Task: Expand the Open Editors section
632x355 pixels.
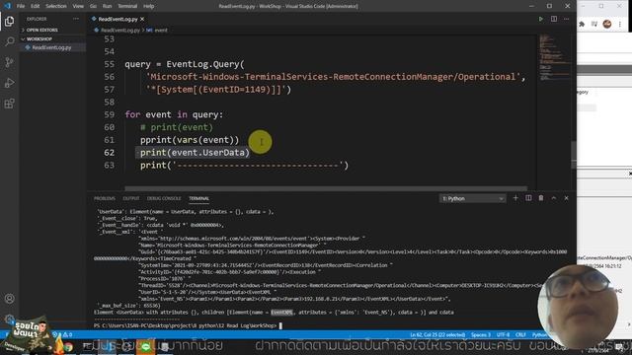Action: 41,30
